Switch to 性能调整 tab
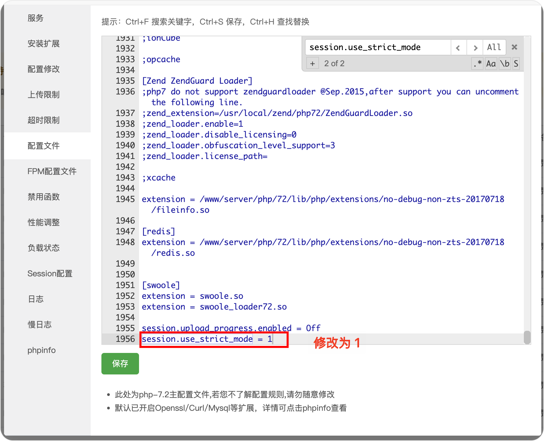The image size is (544, 441). pyautogui.click(x=47, y=223)
